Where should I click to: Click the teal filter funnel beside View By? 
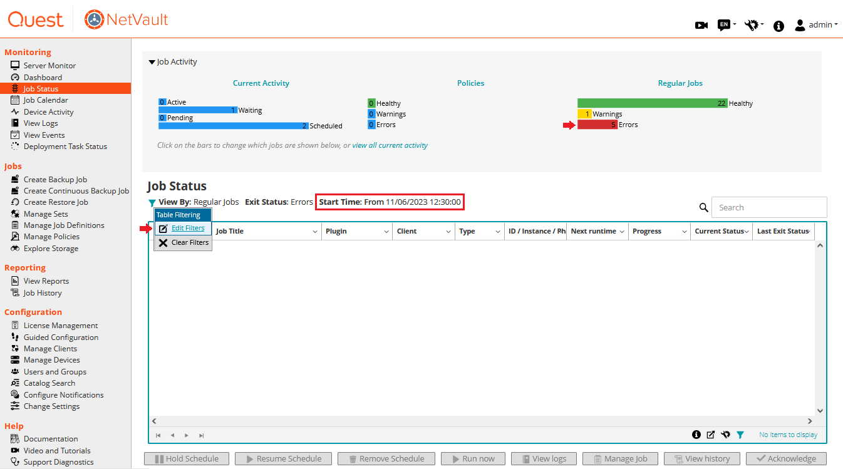coord(152,203)
